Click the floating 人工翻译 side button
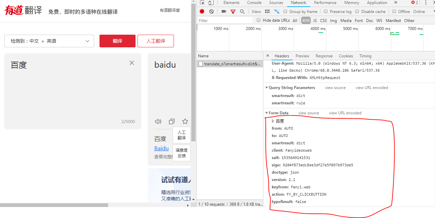435x218 pixels. (182, 135)
